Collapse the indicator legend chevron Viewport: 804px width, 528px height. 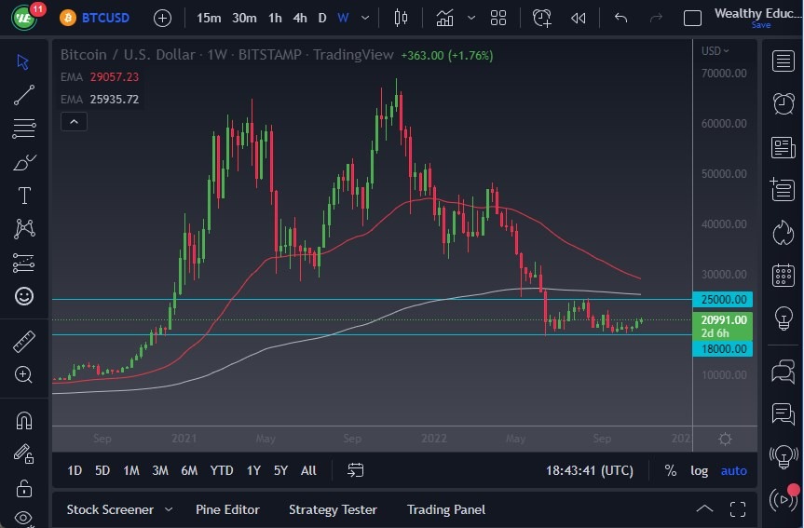tap(74, 121)
